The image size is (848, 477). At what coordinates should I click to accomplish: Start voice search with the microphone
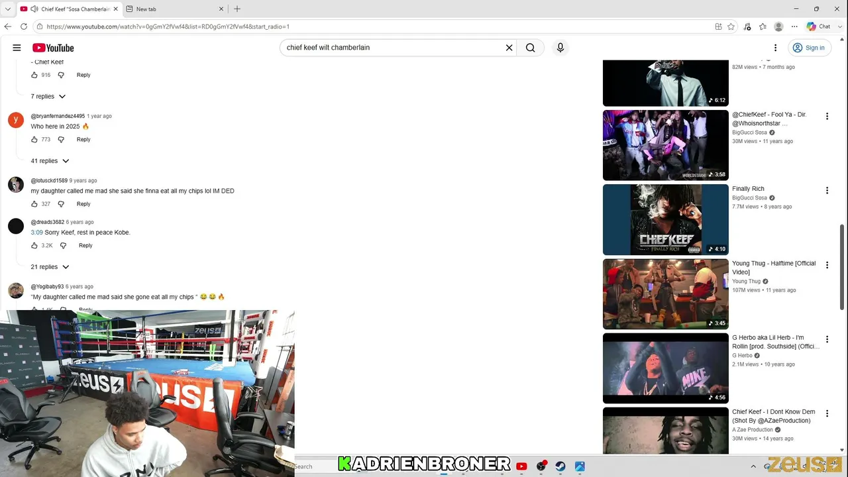pos(560,48)
